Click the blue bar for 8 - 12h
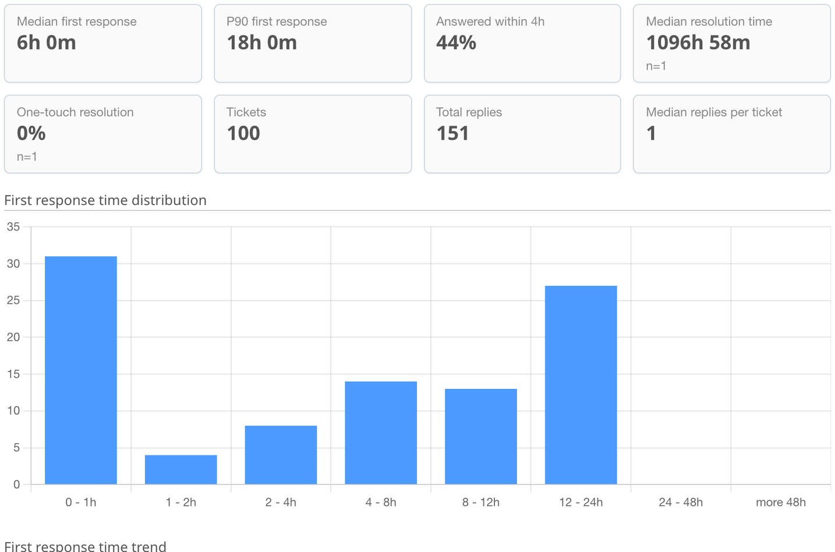Viewport: 835px width, 552px height. click(x=481, y=437)
